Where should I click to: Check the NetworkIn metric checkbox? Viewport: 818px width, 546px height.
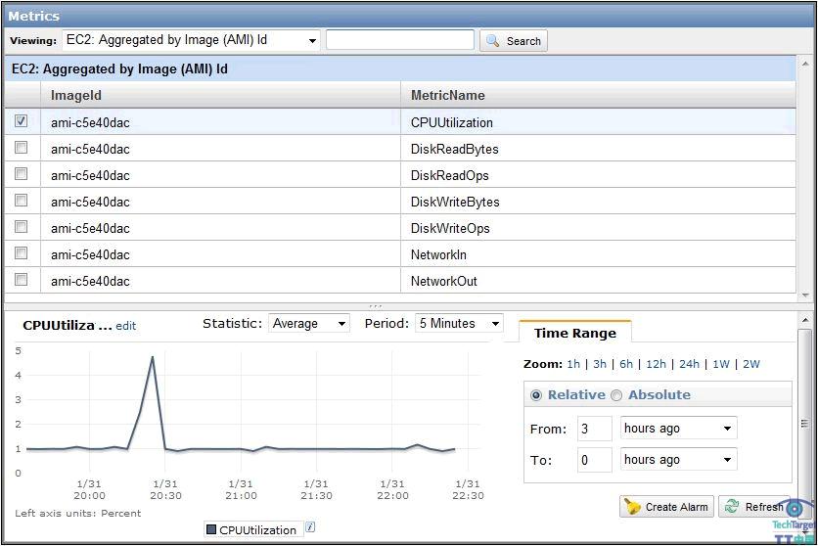click(21, 252)
